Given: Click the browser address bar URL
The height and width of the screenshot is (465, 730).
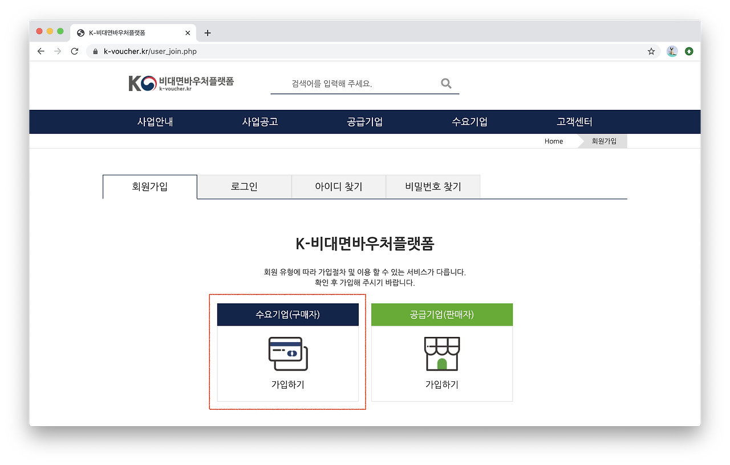Looking at the screenshot, I should (151, 51).
